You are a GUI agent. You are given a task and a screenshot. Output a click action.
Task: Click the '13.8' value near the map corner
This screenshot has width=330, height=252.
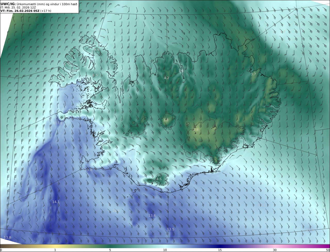pos(7,238)
